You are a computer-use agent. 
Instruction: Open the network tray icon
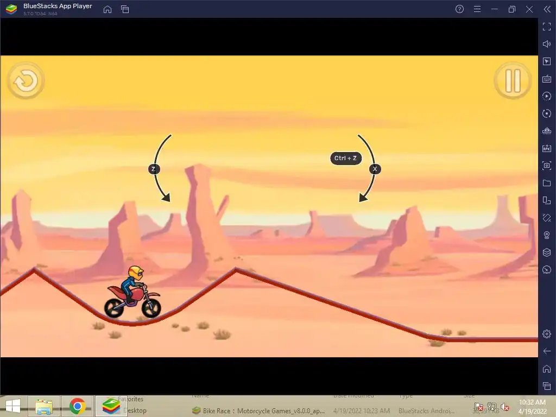coord(492,407)
